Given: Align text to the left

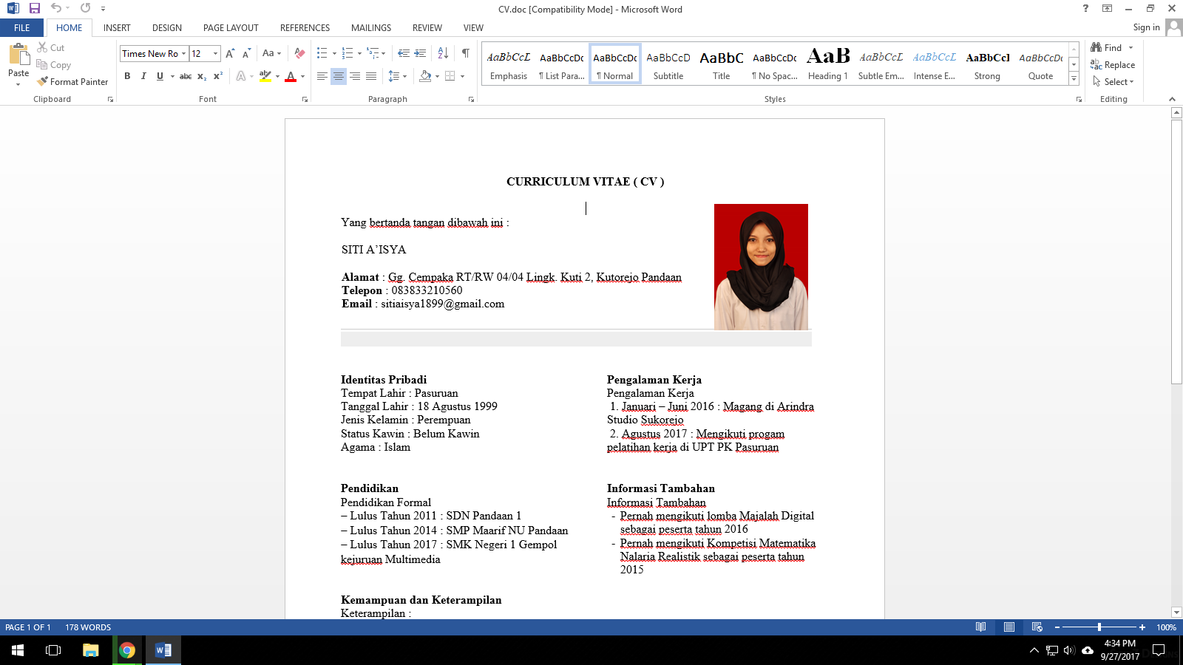Looking at the screenshot, I should pos(322,76).
